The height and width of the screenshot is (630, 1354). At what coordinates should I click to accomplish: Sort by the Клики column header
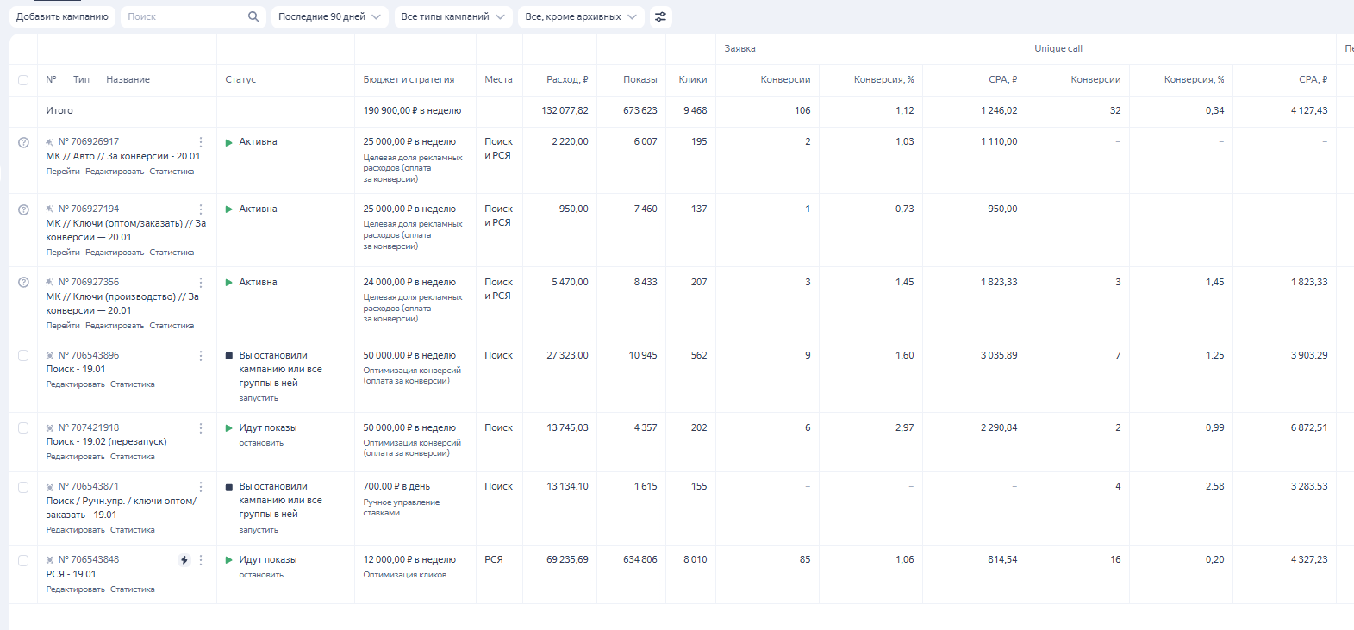coord(692,79)
